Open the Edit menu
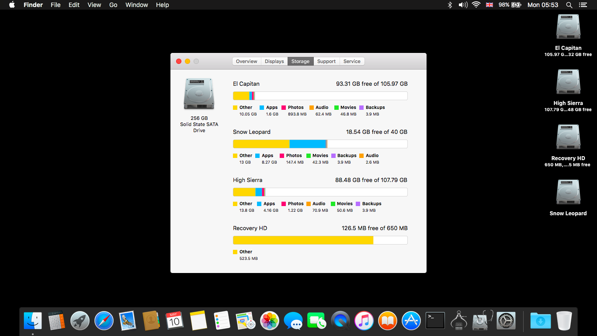Viewport: 597px width, 336px height. (74, 5)
